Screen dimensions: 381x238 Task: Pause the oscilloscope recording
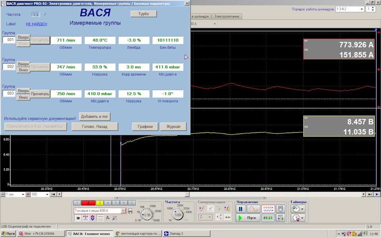[x=241, y=209]
